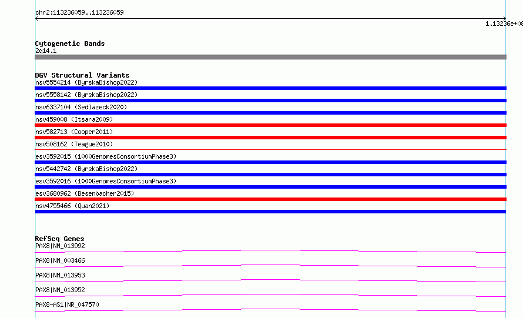Click the thin red line under nsv508162
The height and width of the screenshot is (318, 523).
[270, 149]
